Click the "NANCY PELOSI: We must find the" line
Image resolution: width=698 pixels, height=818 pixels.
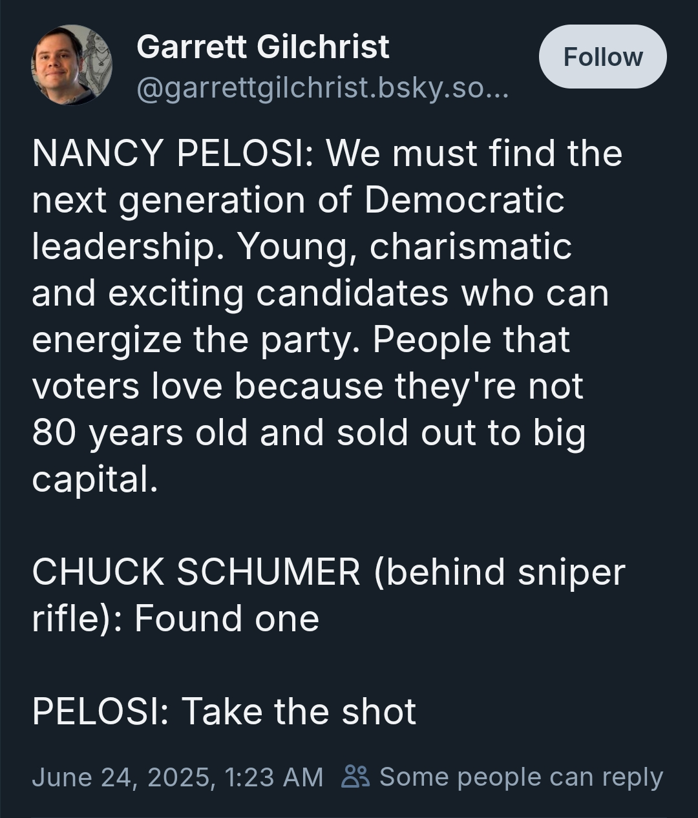327,154
